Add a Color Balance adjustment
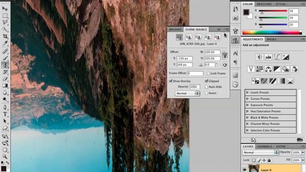This screenshot has width=306, height=172. 268,69
